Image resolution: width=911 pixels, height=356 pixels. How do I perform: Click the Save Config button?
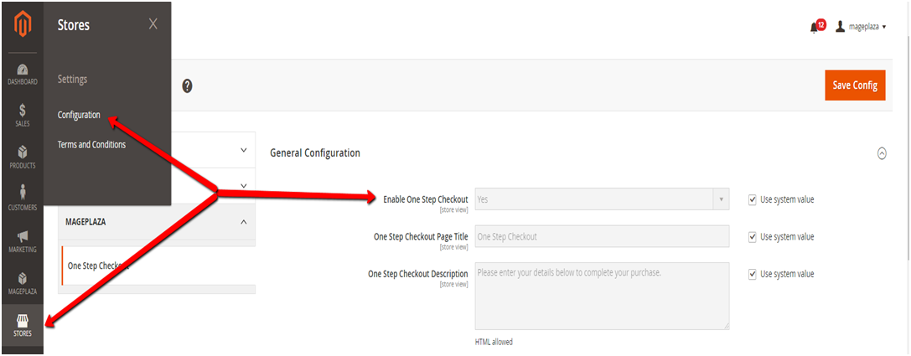(854, 85)
